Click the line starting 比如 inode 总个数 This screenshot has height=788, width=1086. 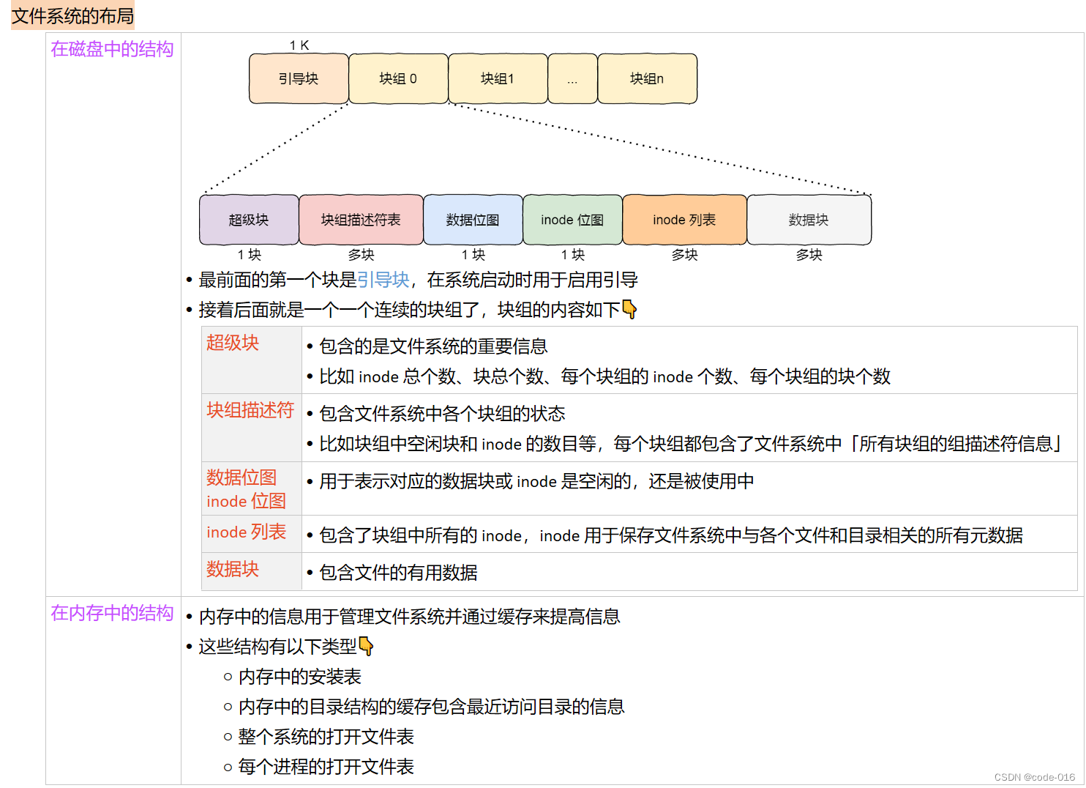[604, 376]
